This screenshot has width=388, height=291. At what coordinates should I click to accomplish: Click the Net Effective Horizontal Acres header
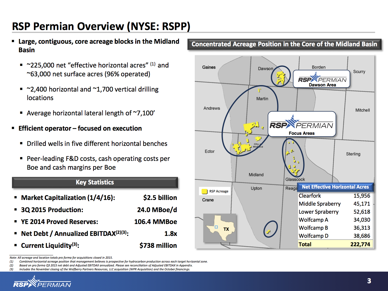[335, 187]
